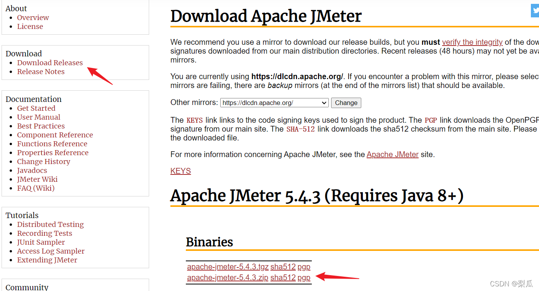
Task: Open Component Reference link
Action: pos(55,135)
